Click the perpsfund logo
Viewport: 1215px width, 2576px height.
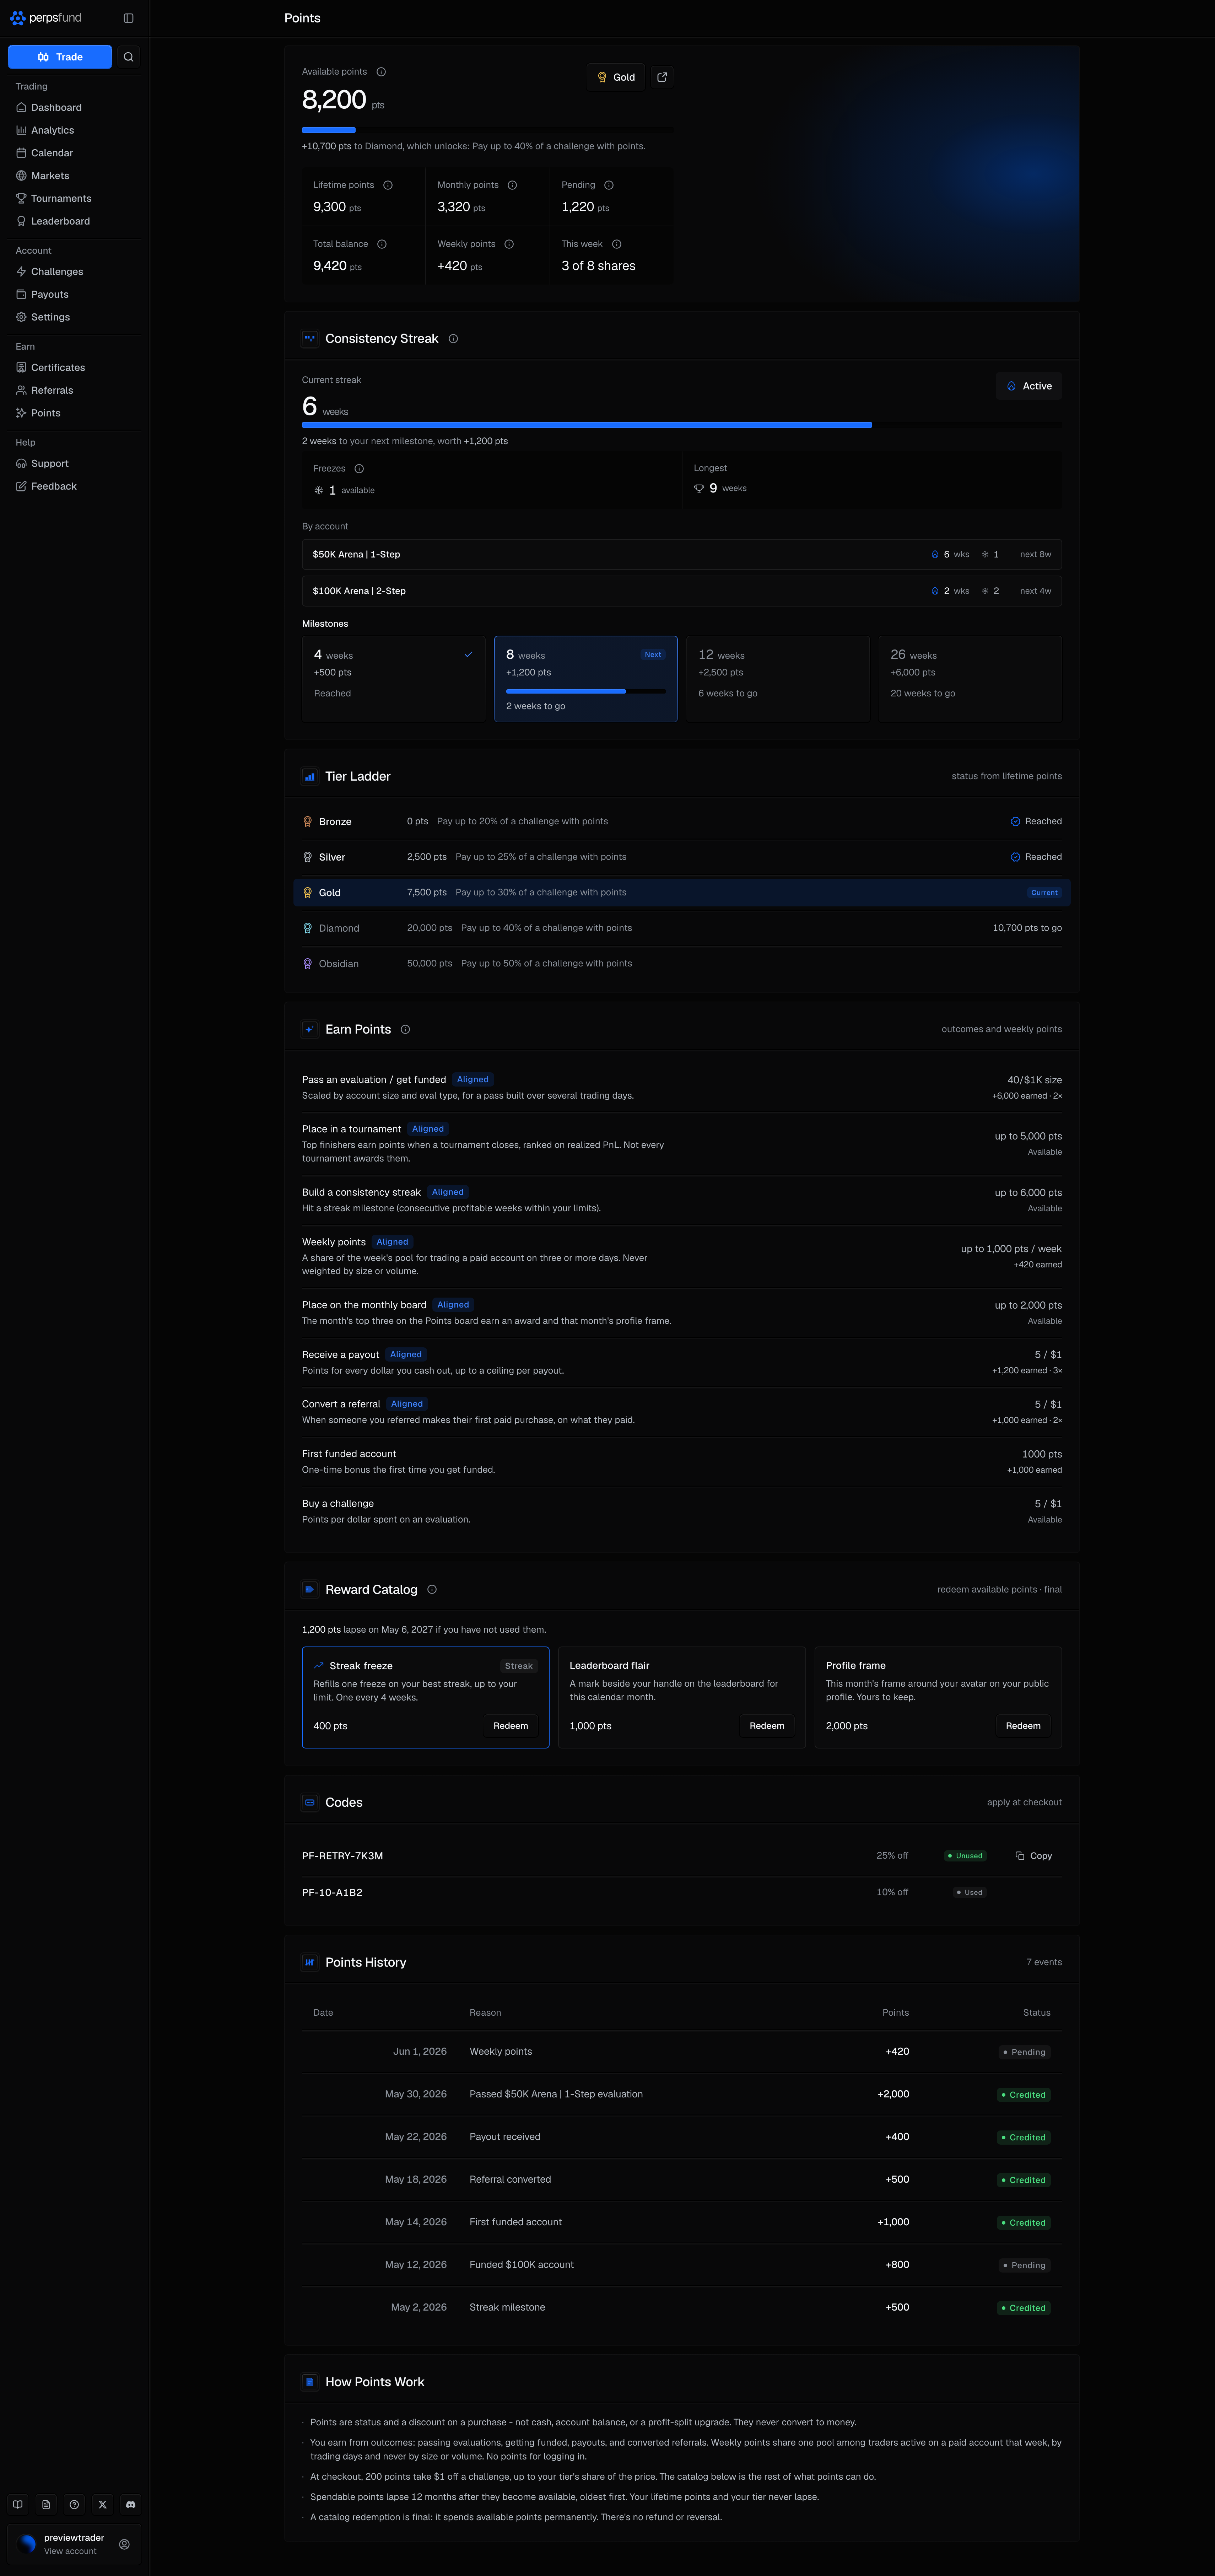[x=46, y=18]
